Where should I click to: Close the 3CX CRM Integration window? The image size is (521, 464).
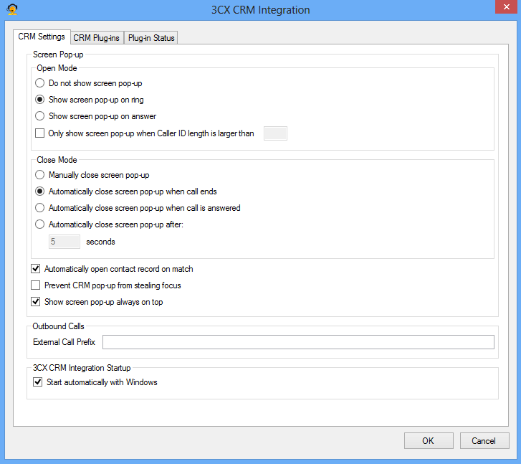pos(507,7)
